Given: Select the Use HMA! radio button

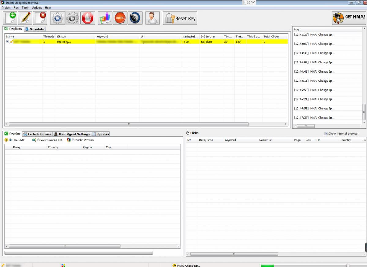Looking at the screenshot, I should point(10,140).
